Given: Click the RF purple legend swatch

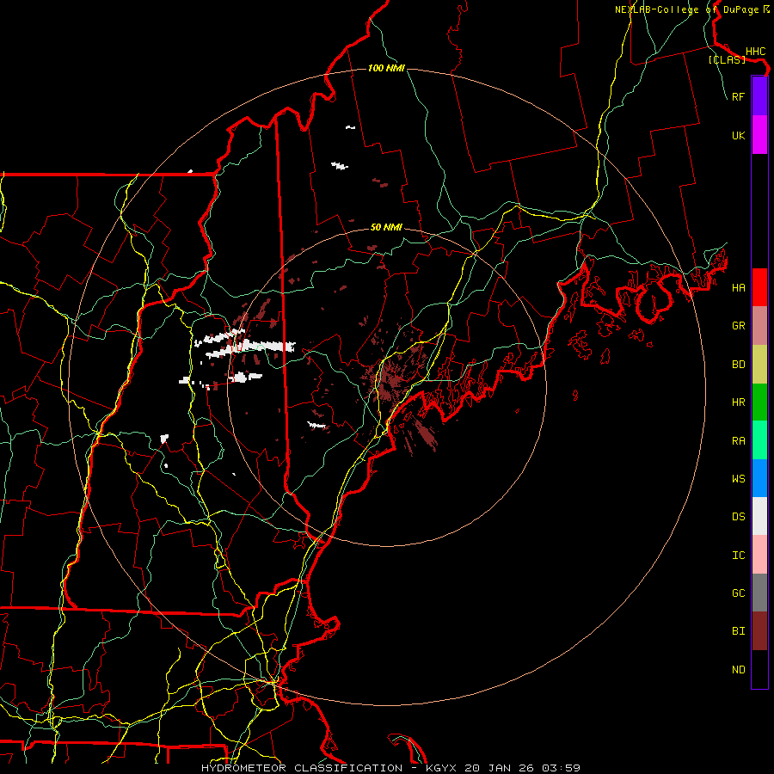Looking at the screenshot, I should [x=759, y=96].
